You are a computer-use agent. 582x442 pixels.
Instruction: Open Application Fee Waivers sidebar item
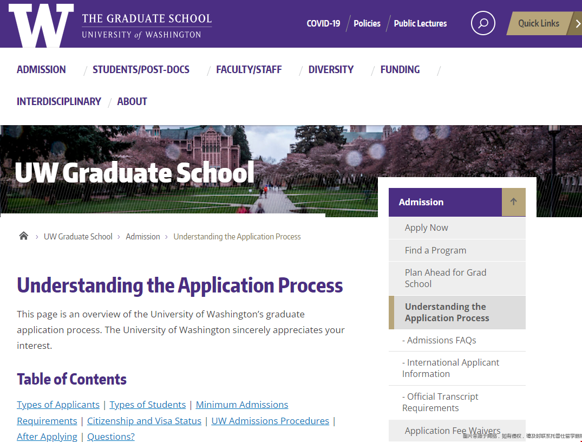(457, 431)
